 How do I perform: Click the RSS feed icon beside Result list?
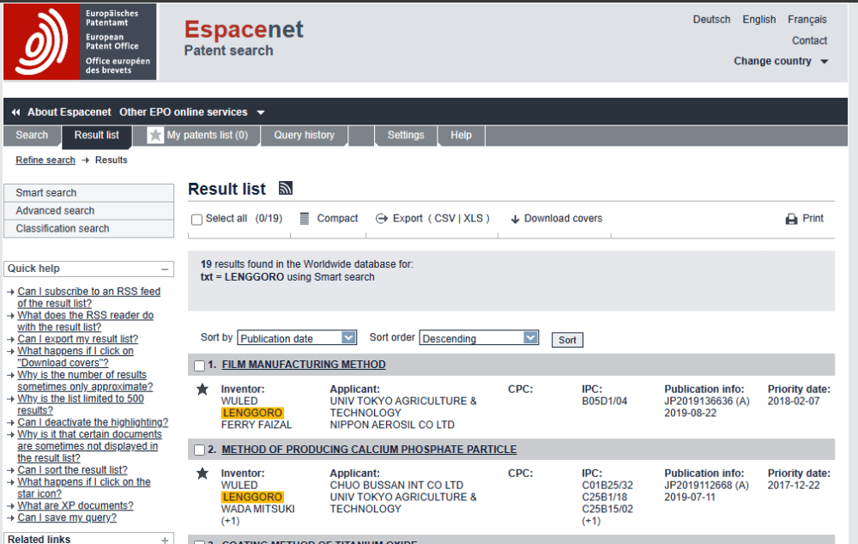click(286, 189)
